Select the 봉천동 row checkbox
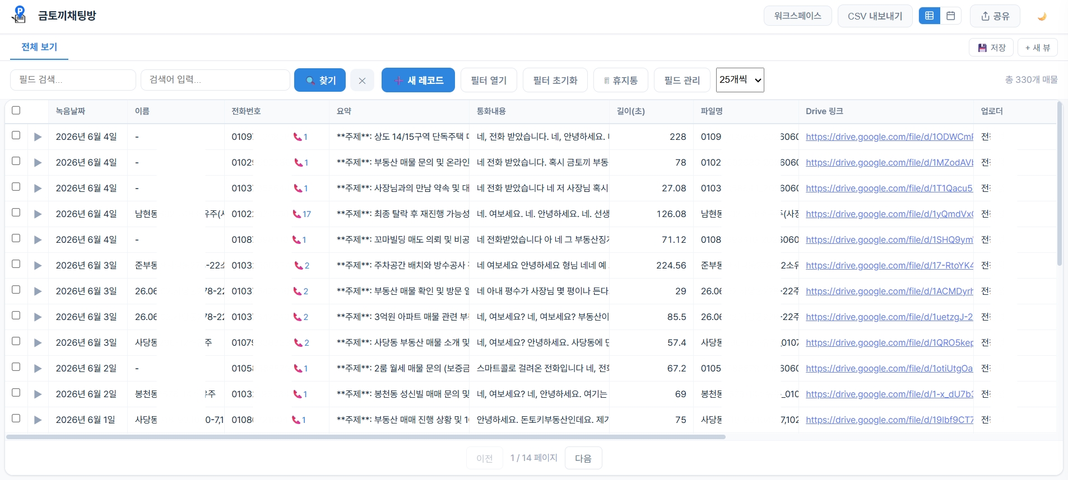 [16, 393]
